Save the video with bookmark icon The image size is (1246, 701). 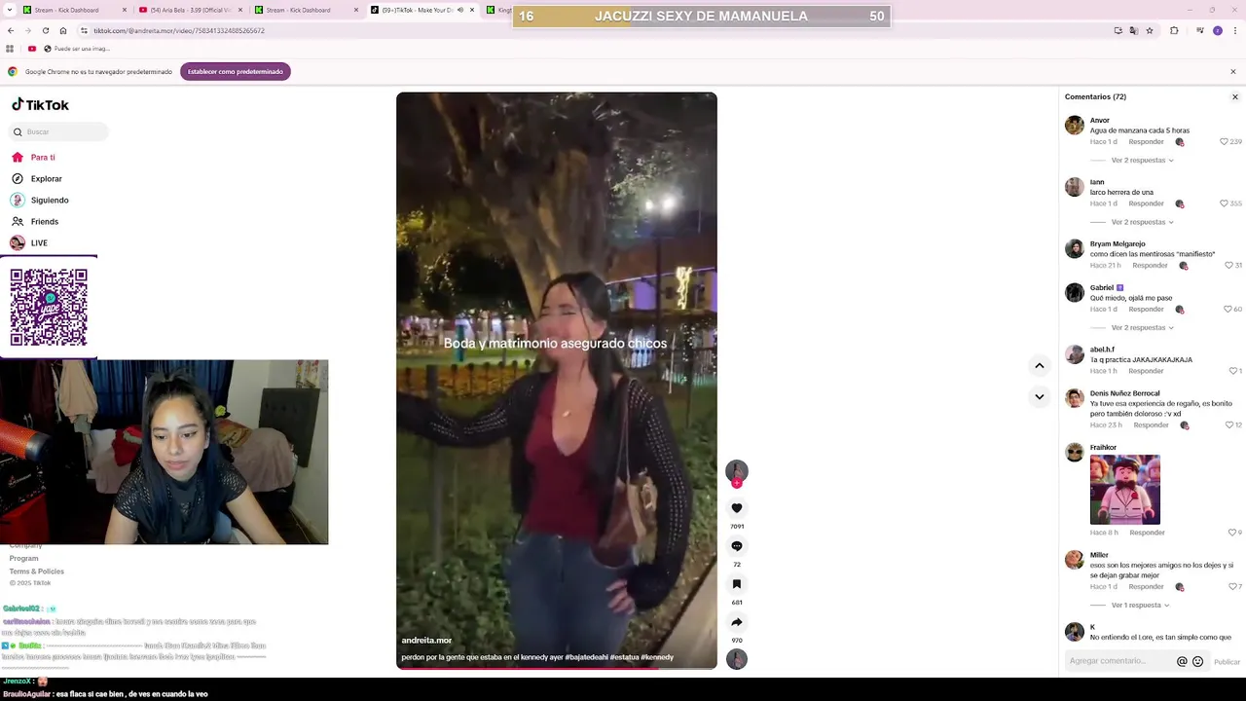pyautogui.click(x=737, y=584)
